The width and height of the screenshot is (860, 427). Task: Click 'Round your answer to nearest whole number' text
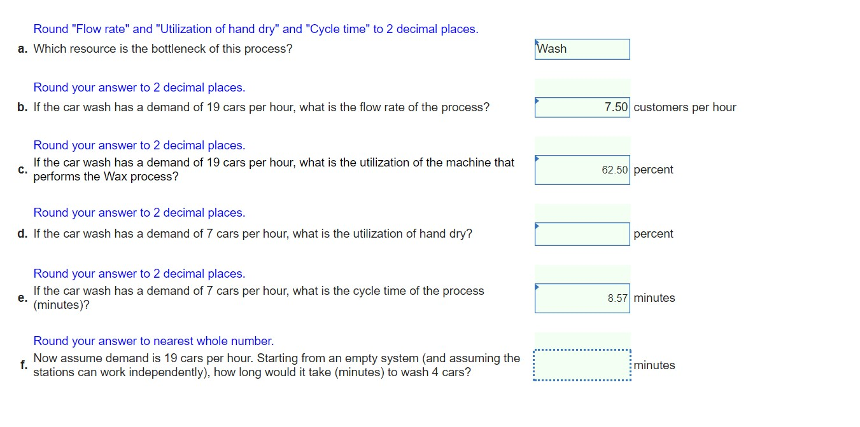click(x=153, y=341)
